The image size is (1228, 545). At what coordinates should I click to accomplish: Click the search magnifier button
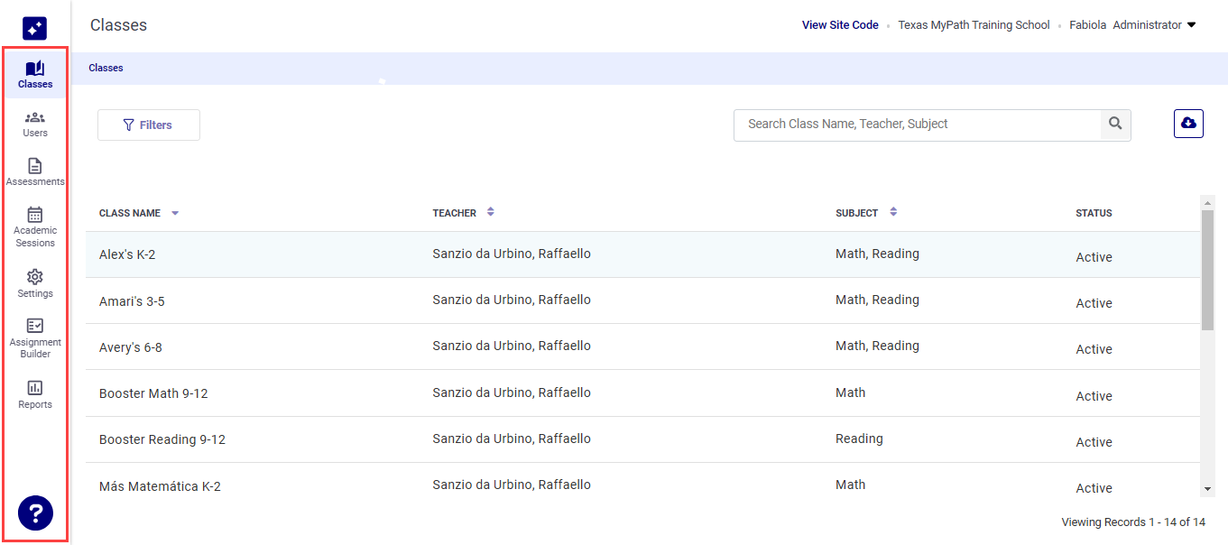click(x=1115, y=125)
